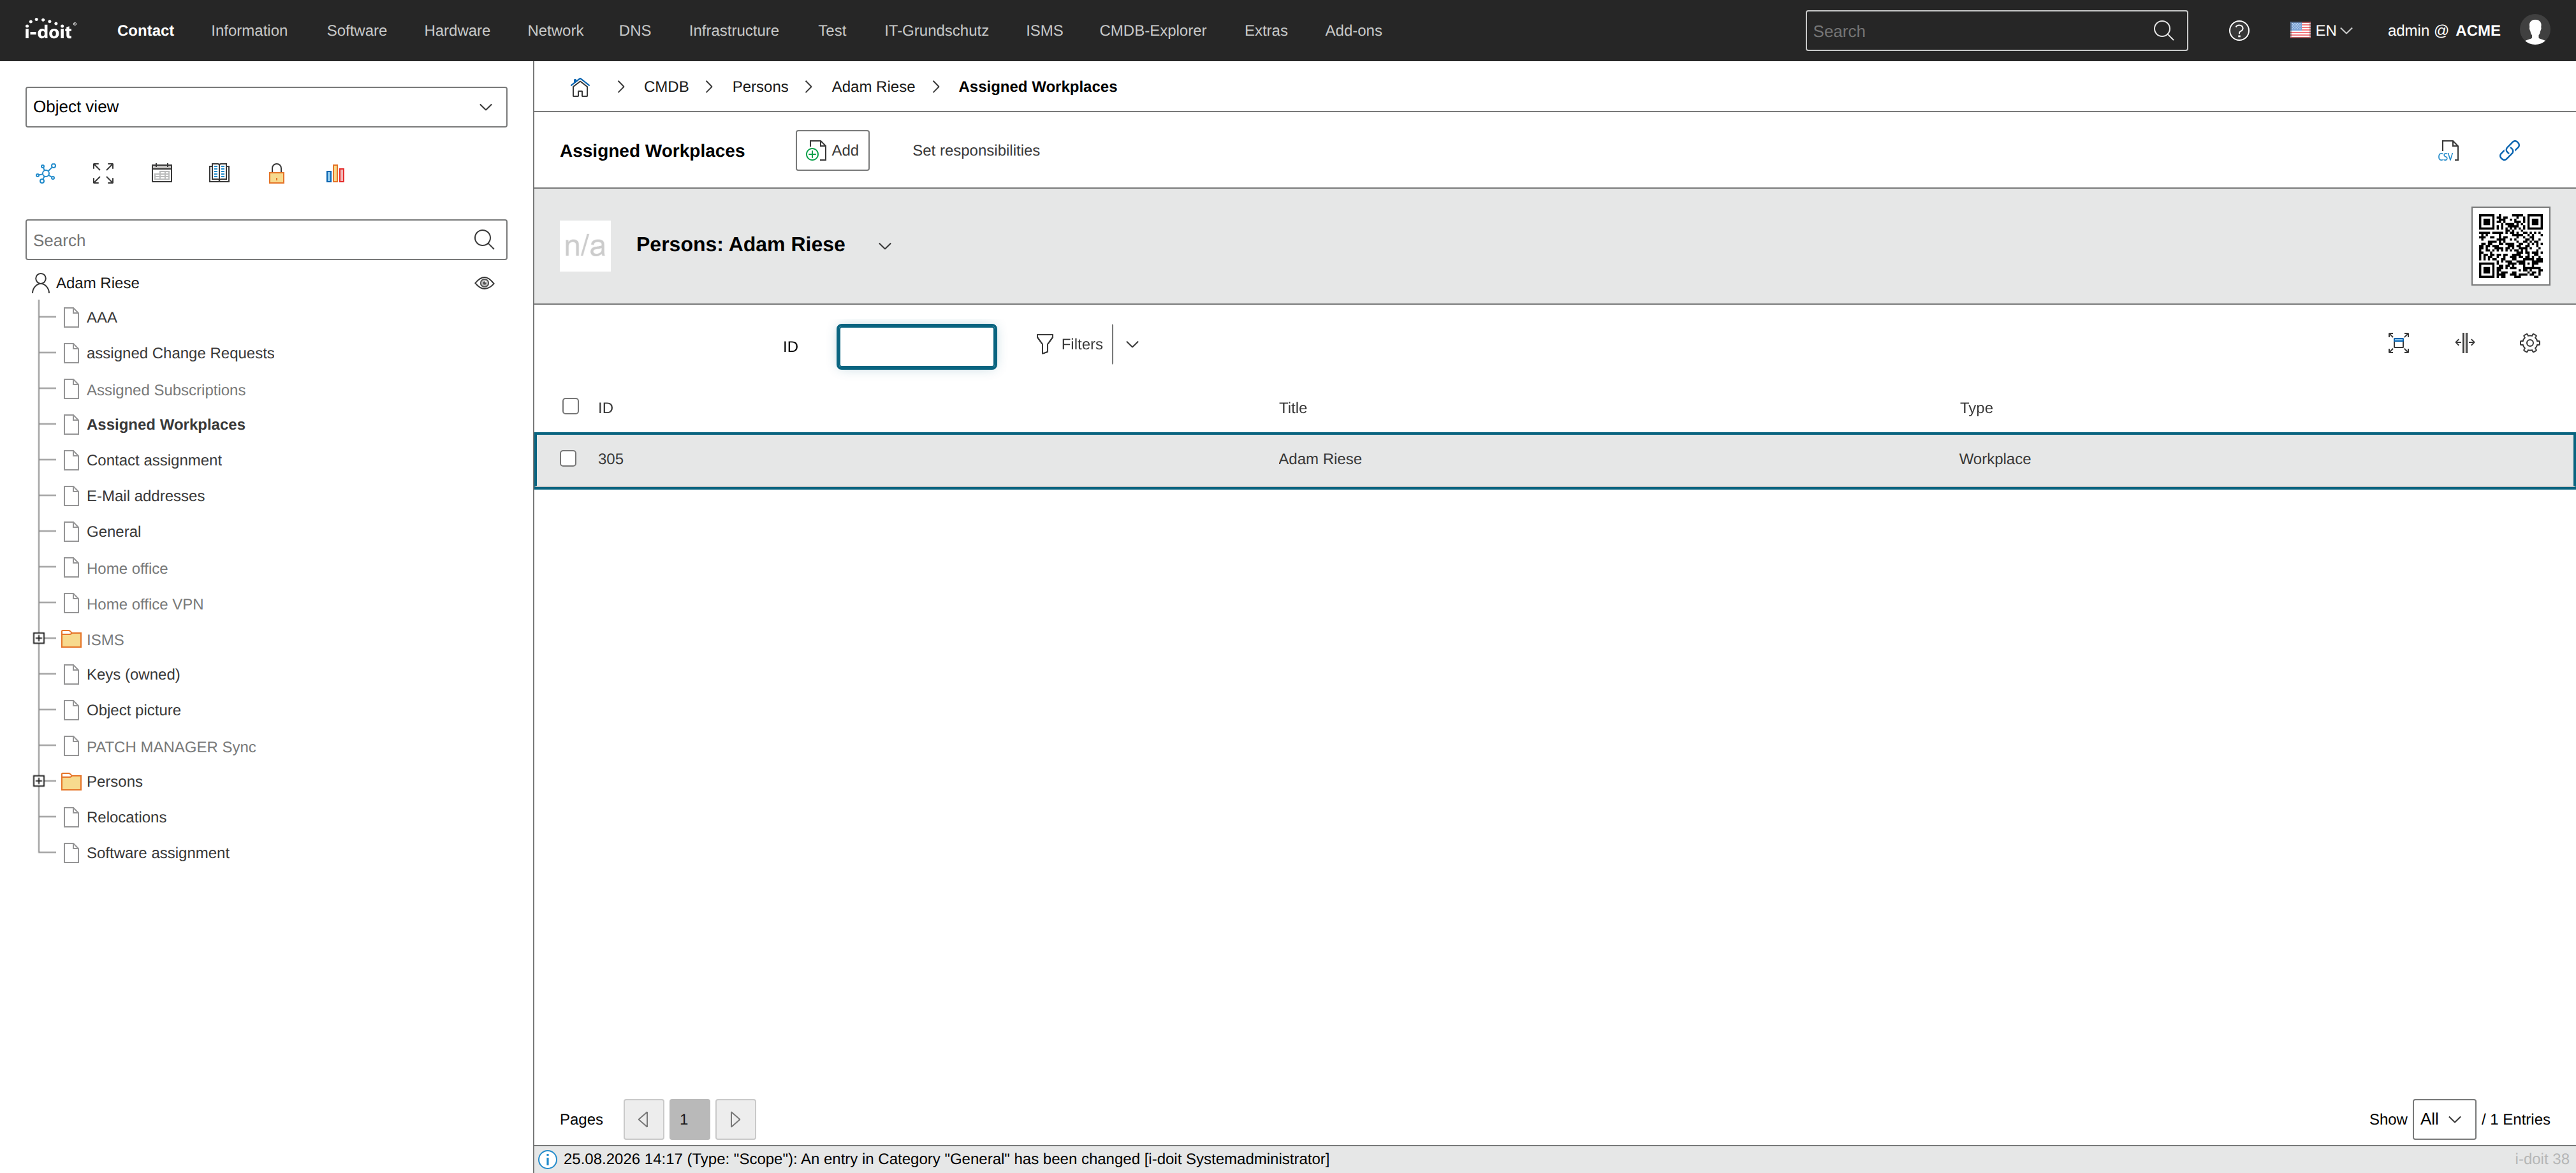Open the Extras menu
Image resolution: width=2576 pixels, height=1173 pixels.
pyautogui.click(x=1265, y=31)
